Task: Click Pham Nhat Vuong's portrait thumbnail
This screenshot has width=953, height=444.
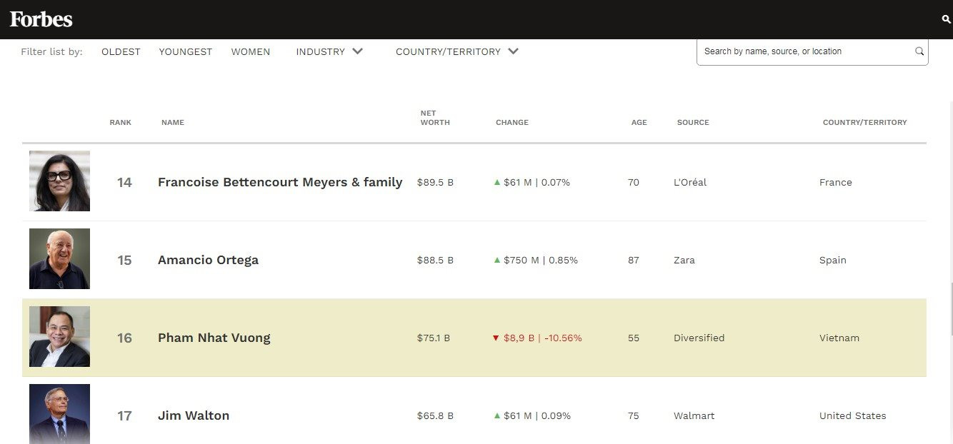Action: (x=59, y=337)
